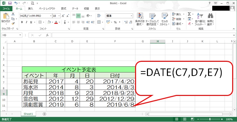Image resolution: width=237 pixels, height=122 pixels.
Task: Click the Fill Color bucket icon
Action: (x=49, y=22)
